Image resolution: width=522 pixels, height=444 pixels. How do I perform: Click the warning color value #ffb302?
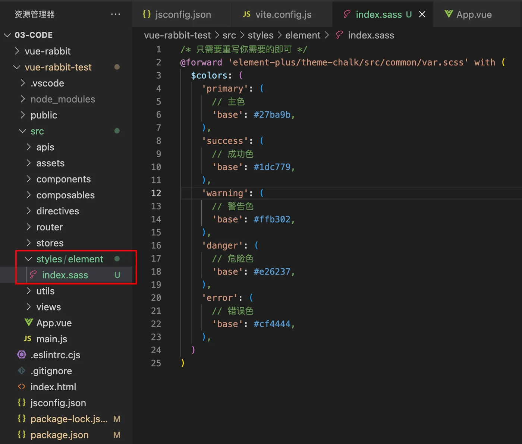(x=272, y=219)
